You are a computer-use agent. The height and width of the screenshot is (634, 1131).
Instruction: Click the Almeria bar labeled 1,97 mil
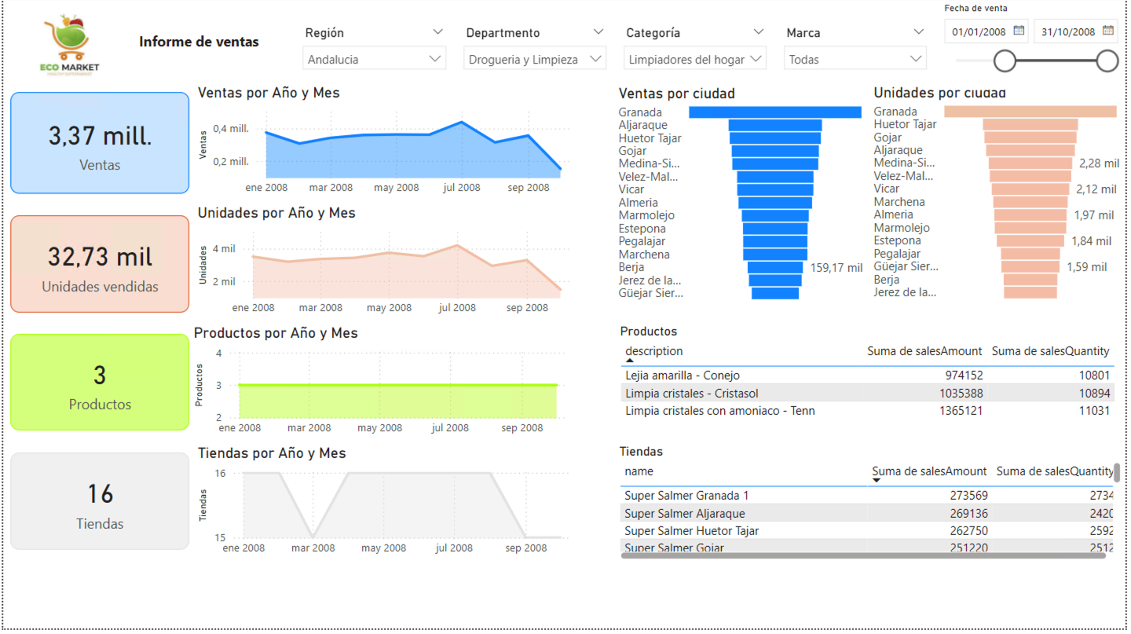(1030, 215)
